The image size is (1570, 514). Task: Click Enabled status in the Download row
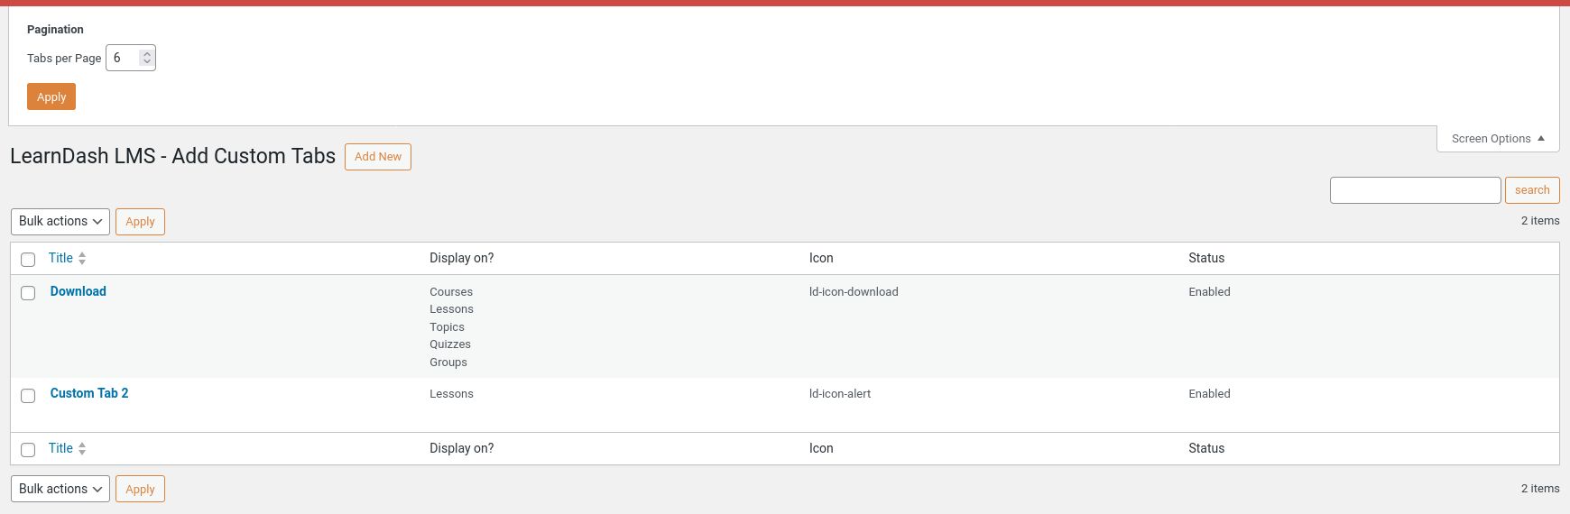(1209, 292)
